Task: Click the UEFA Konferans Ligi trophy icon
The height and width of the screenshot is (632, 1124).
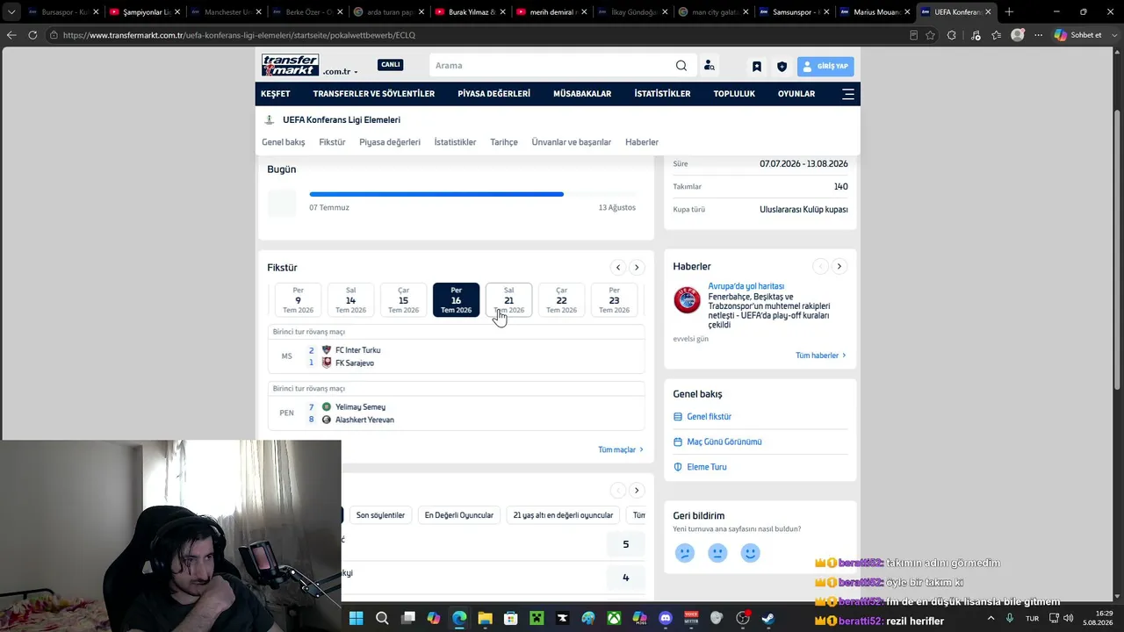Action: pos(270,119)
